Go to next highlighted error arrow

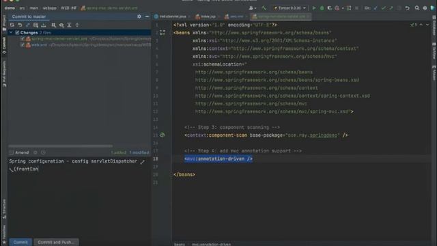427,25
